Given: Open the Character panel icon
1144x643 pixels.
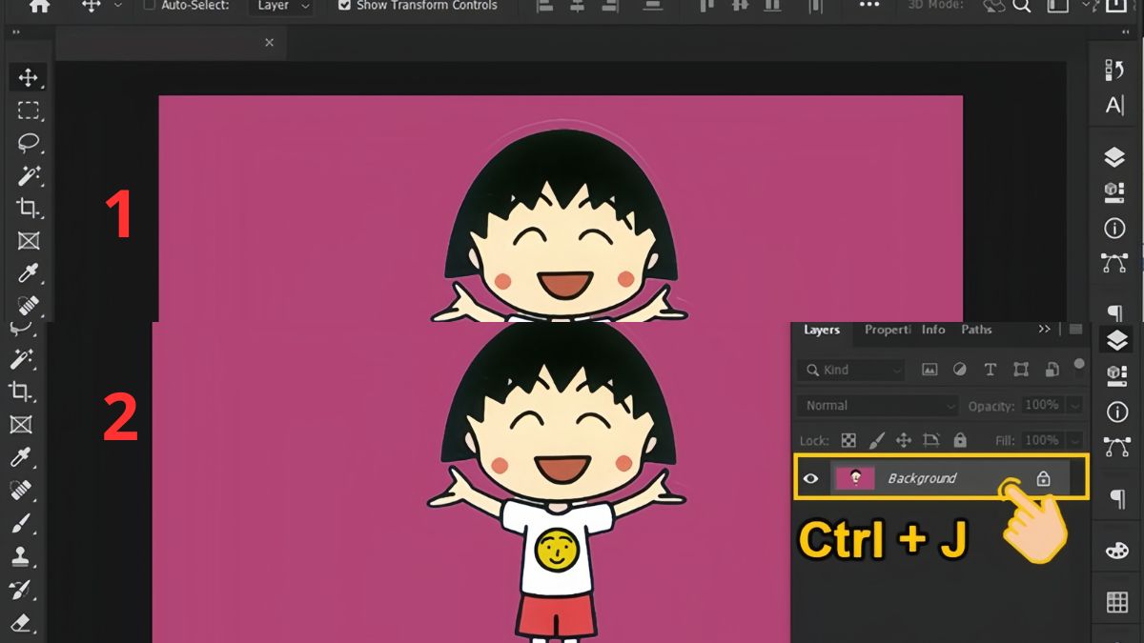Looking at the screenshot, I should [x=1114, y=106].
